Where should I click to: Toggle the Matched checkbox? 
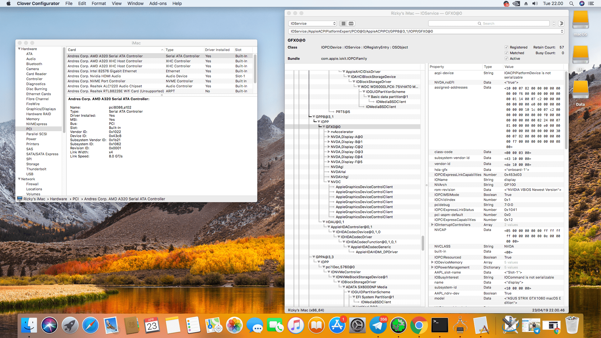(x=506, y=53)
